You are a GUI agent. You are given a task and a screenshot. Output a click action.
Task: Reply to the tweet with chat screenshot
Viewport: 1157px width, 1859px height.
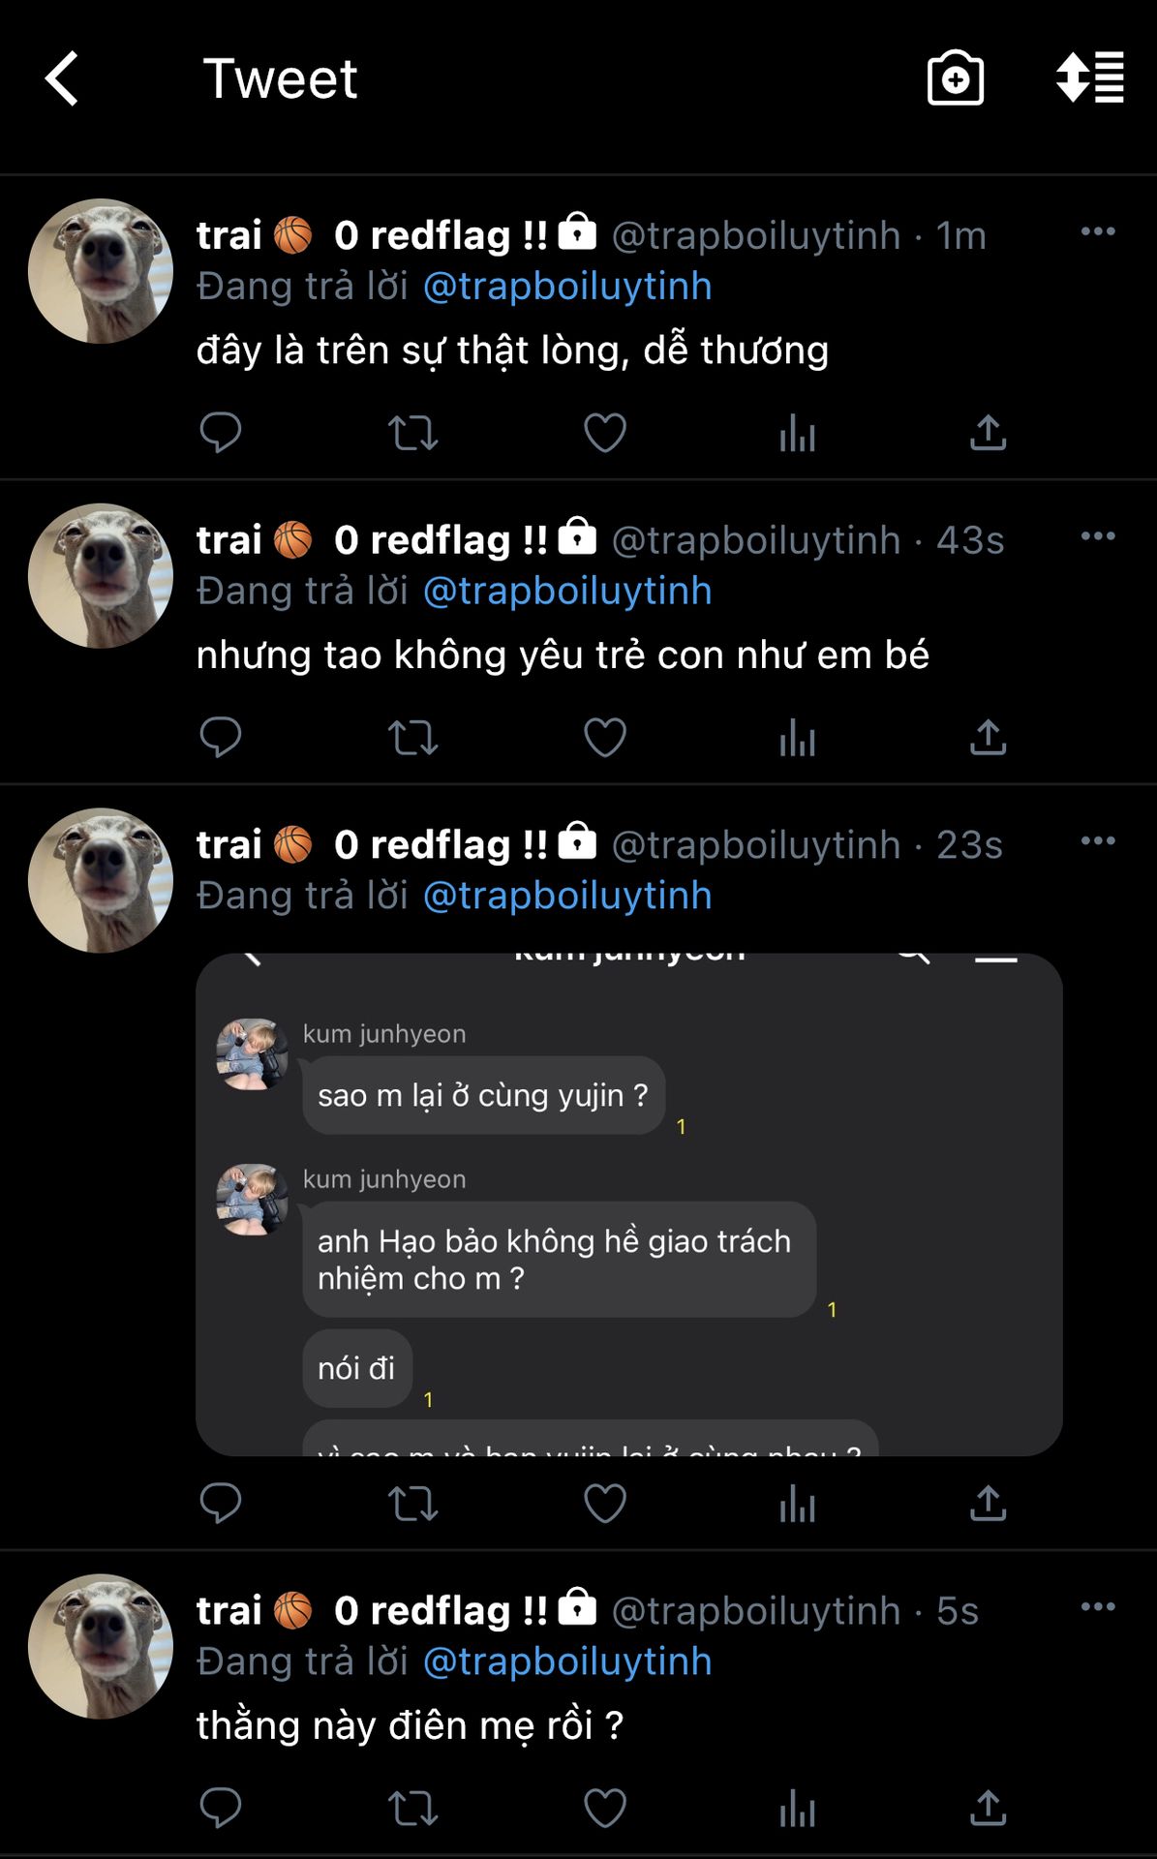pyautogui.click(x=220, y=1504)
